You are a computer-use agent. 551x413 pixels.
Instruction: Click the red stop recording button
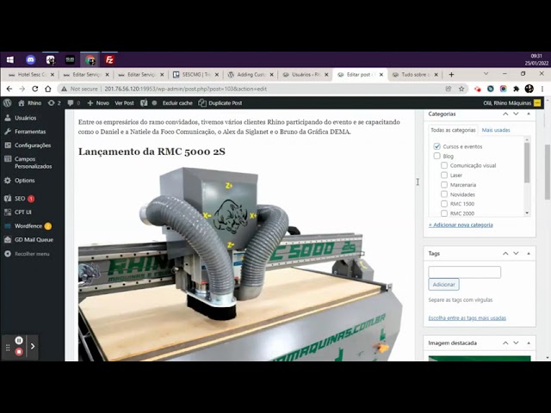(19, 352)
